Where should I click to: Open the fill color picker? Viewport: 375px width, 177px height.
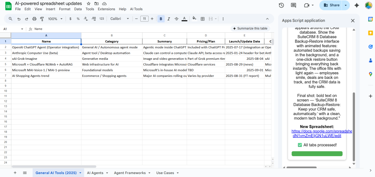tap(194, 19)
